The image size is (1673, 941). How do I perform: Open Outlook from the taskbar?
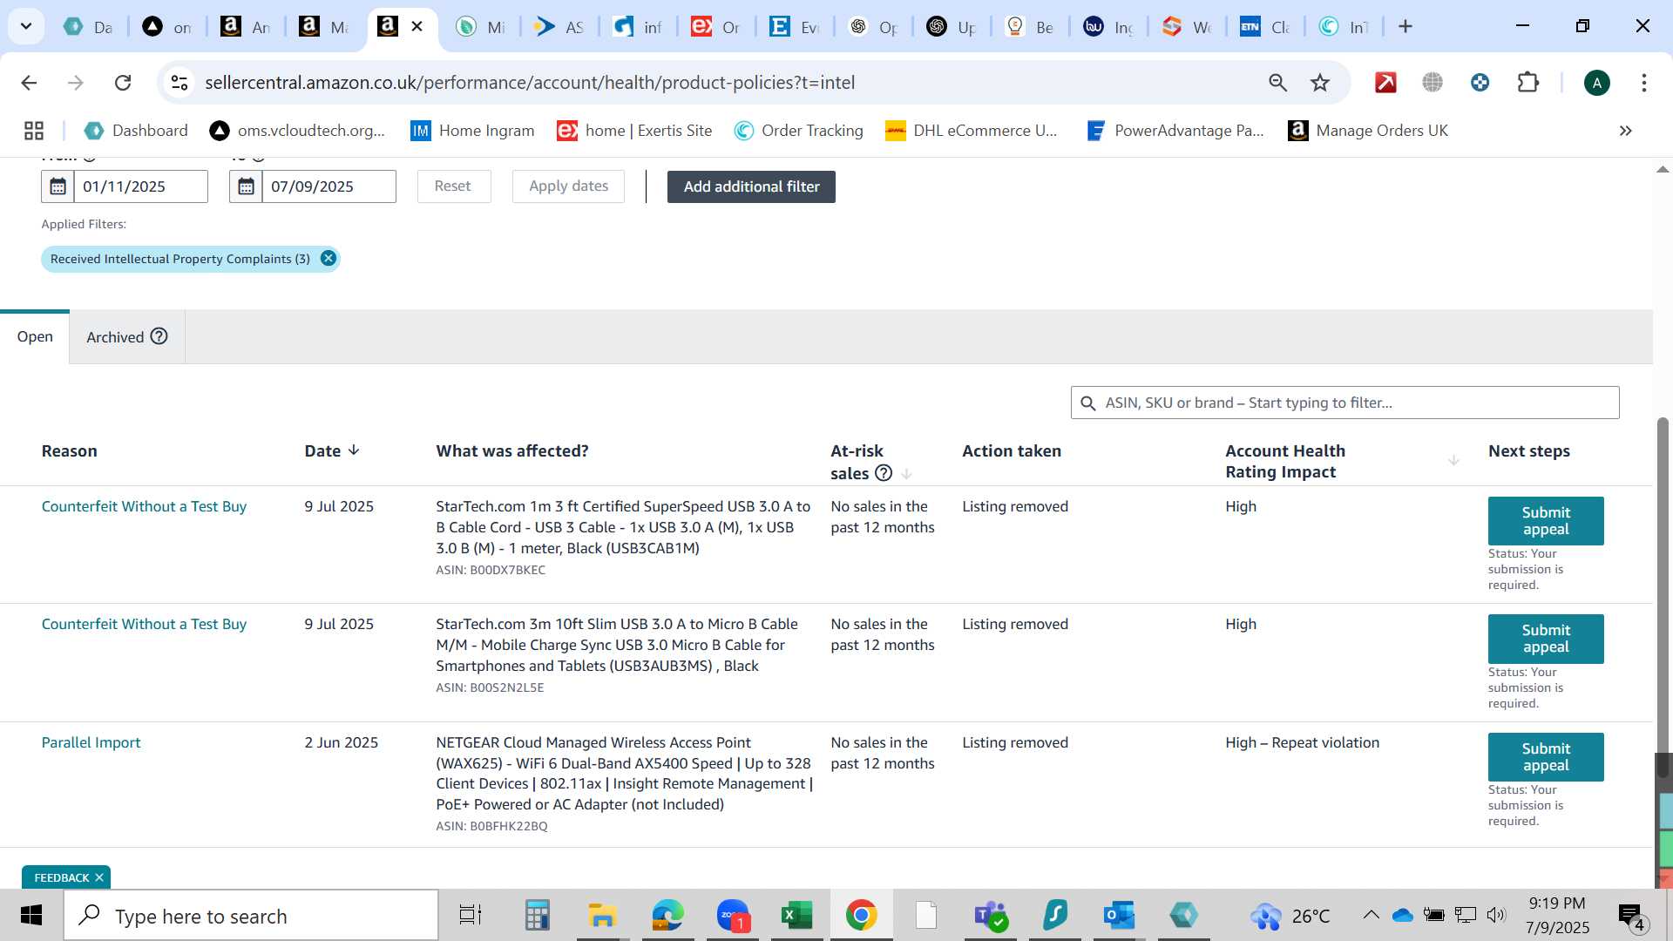[1119, 916]
